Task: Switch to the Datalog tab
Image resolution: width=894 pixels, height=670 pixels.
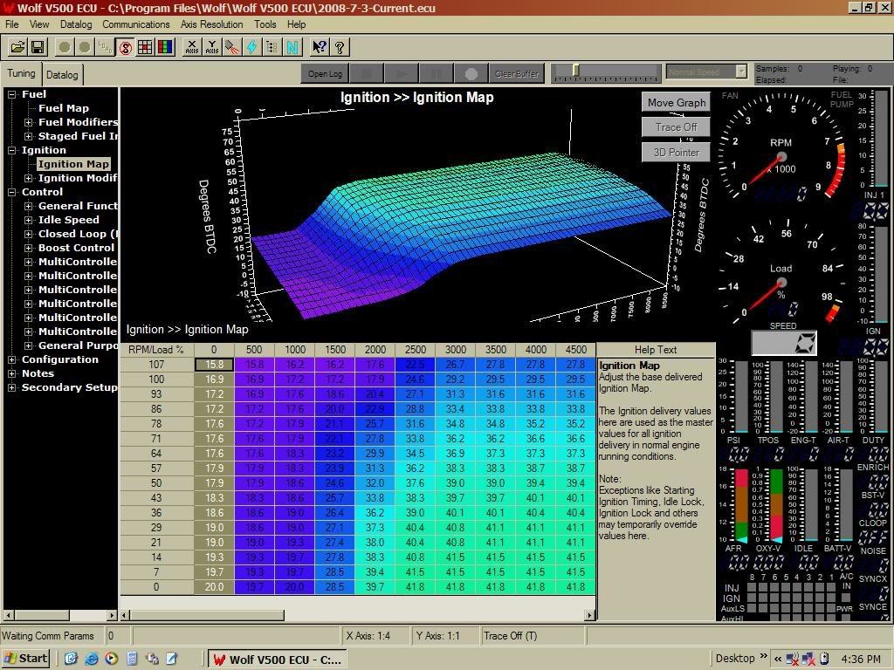Action: [x=62, y=75]
